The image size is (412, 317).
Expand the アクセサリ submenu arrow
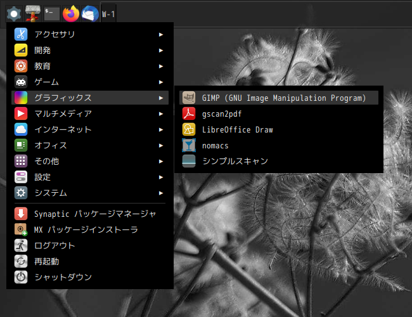(161, 35)
